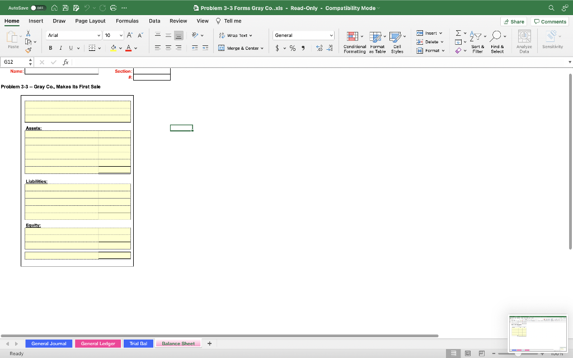Viewport: 573px width, 358px height.
Task: Toggle bold formatting
Action: click(x=50, y=48)
